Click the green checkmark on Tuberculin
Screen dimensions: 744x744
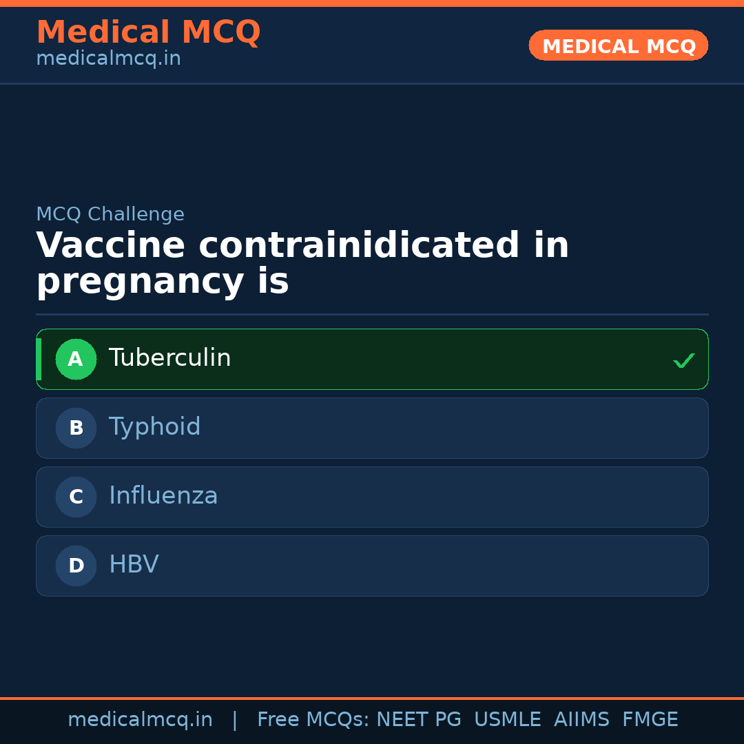pyautogui.click(x=683, y=360)
